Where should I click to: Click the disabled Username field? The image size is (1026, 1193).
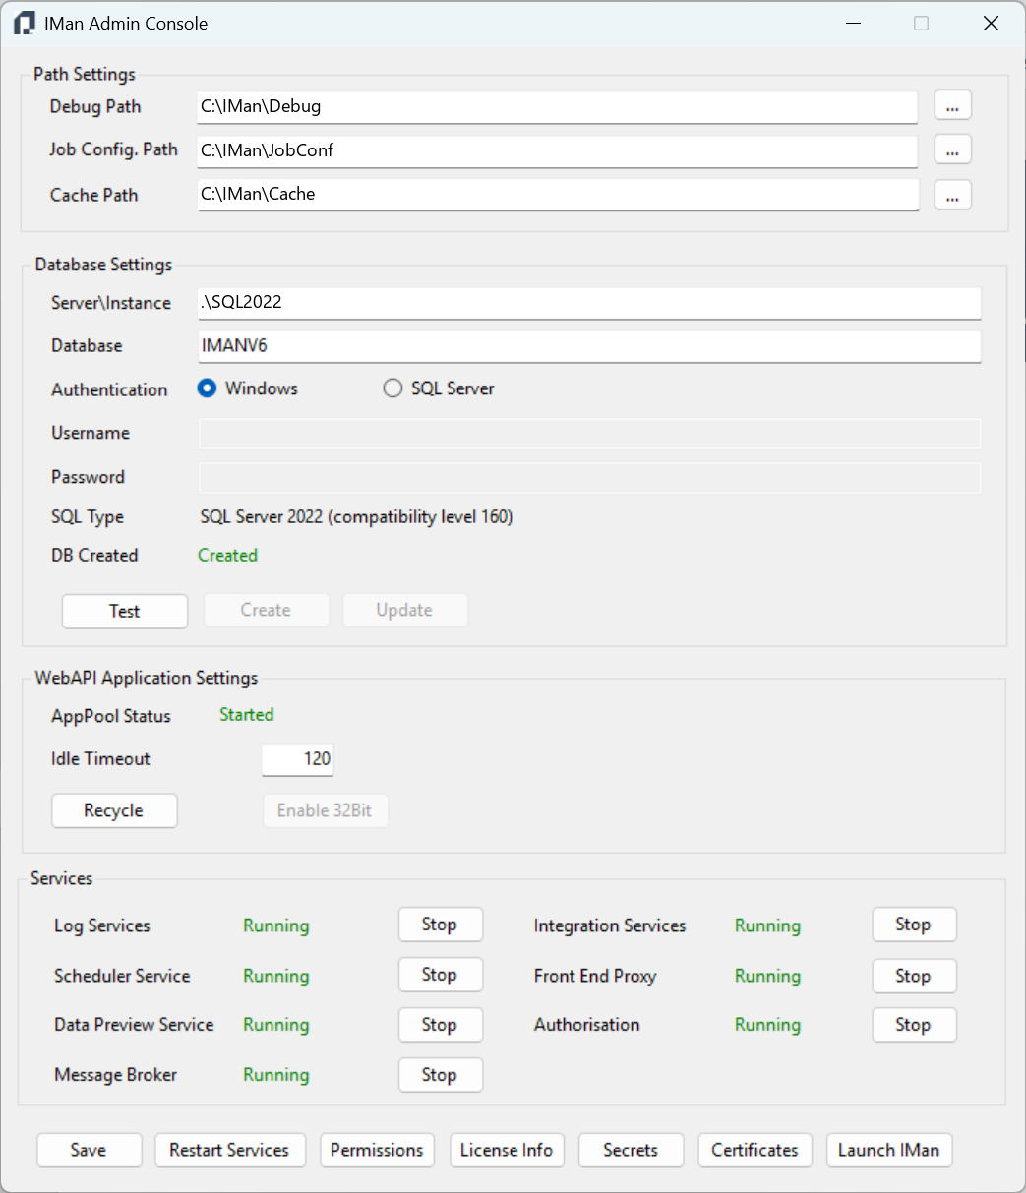point(589,434)
